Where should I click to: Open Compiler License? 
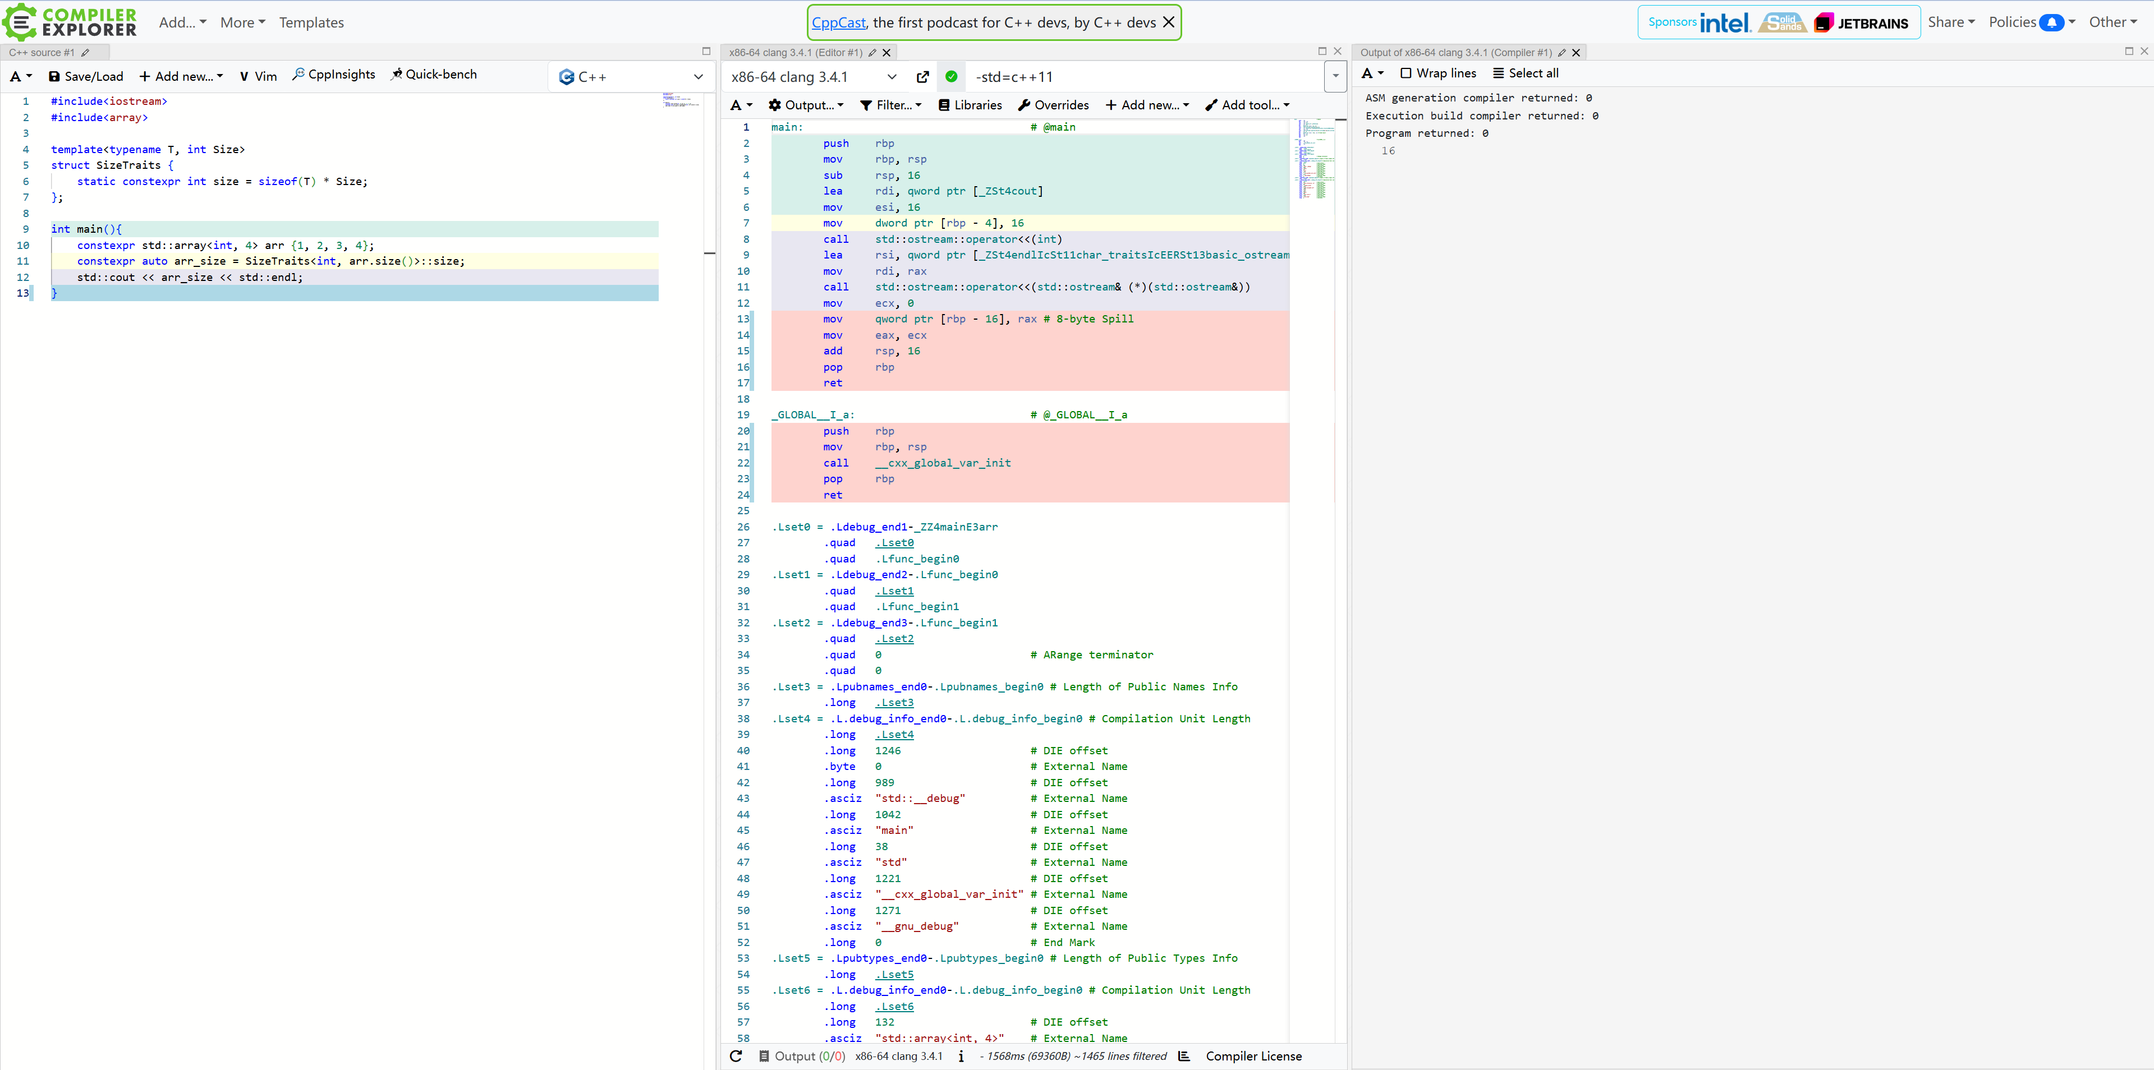[1253, 1056]
